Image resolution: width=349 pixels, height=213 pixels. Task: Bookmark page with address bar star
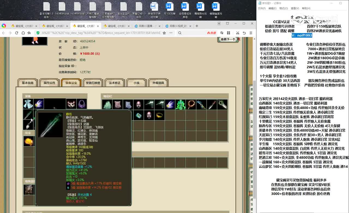coord(164,33)
